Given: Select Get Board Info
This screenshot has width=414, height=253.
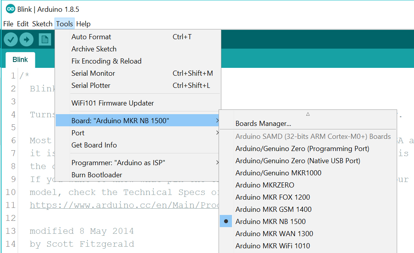Looking at the screenshot, I should [x=138, y=145].
